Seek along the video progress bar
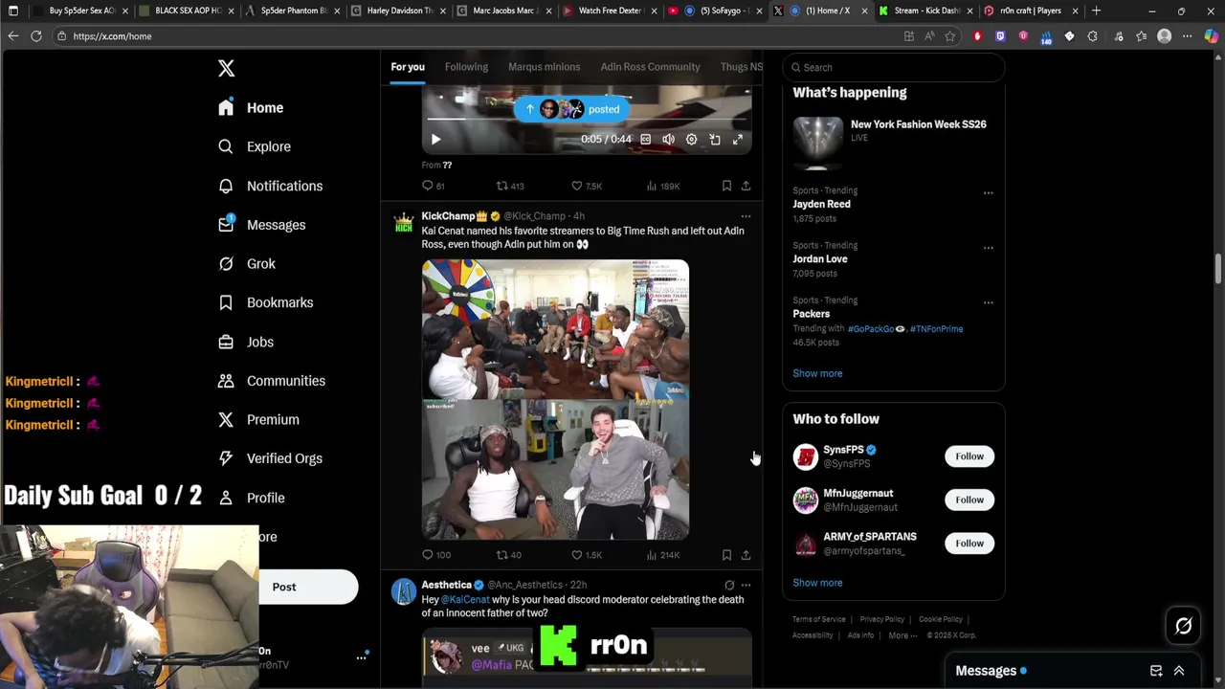The image size is (1225, 689). pos(587,120)
